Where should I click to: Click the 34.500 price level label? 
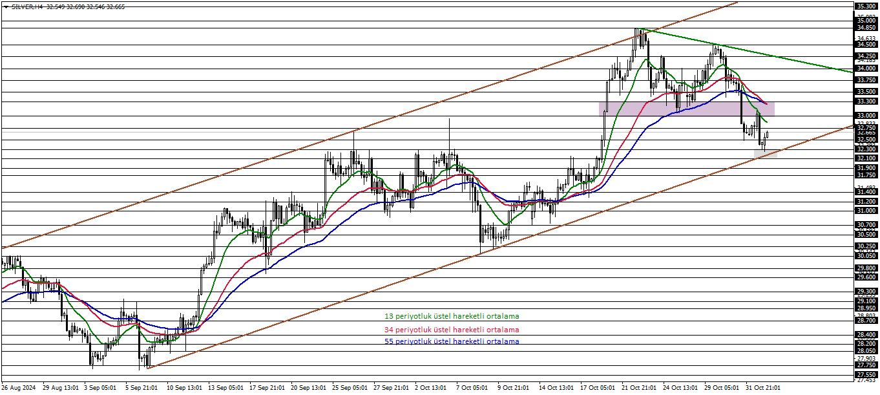pyautogui.click(x=866, y=45)
